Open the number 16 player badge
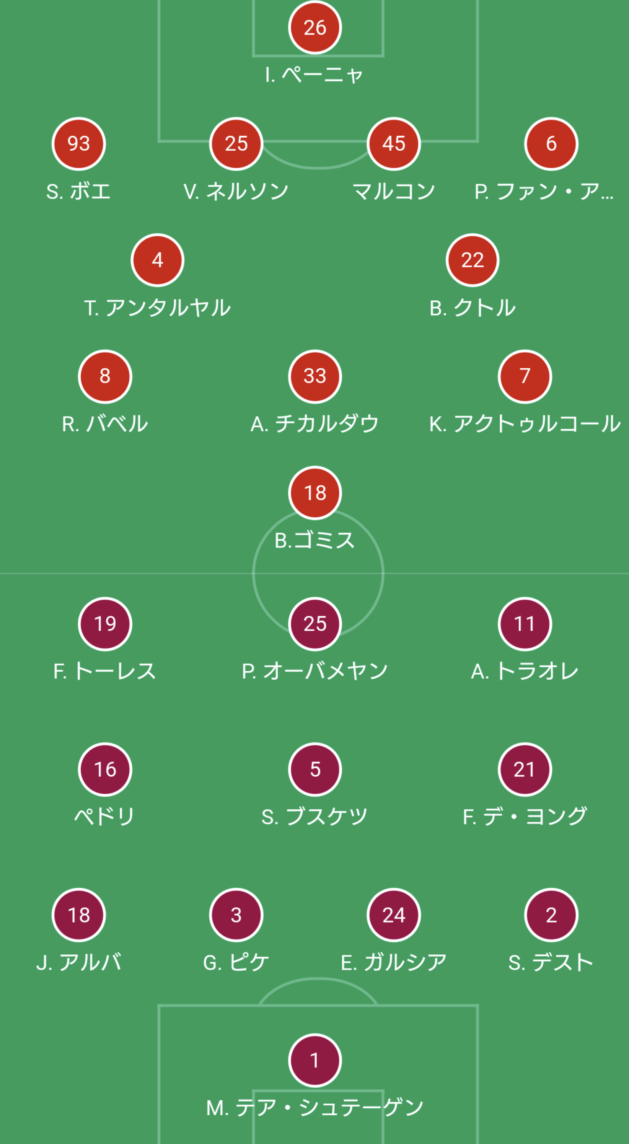Screen dimensions: 629x1144 105,770
